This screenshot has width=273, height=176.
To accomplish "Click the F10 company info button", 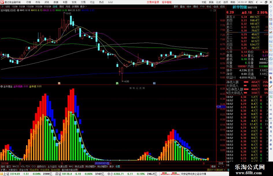I will [202, 7].
